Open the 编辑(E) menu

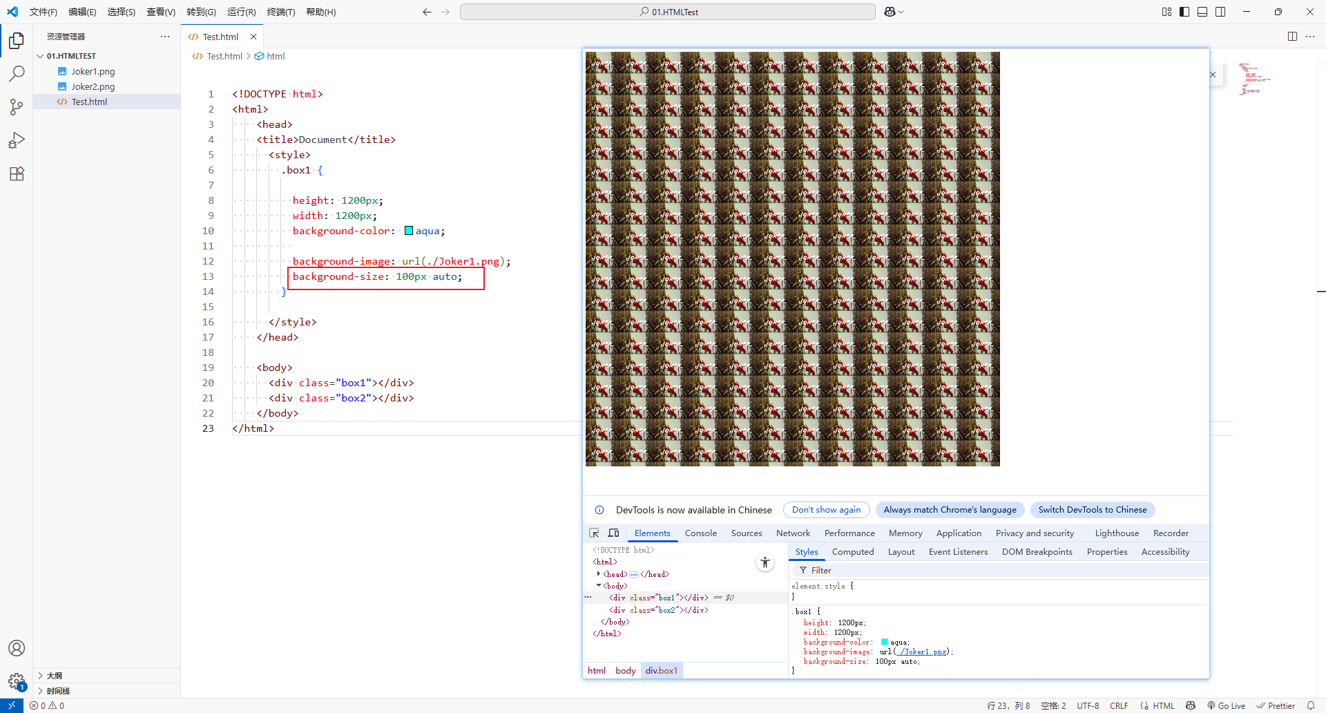pos(82,12)
